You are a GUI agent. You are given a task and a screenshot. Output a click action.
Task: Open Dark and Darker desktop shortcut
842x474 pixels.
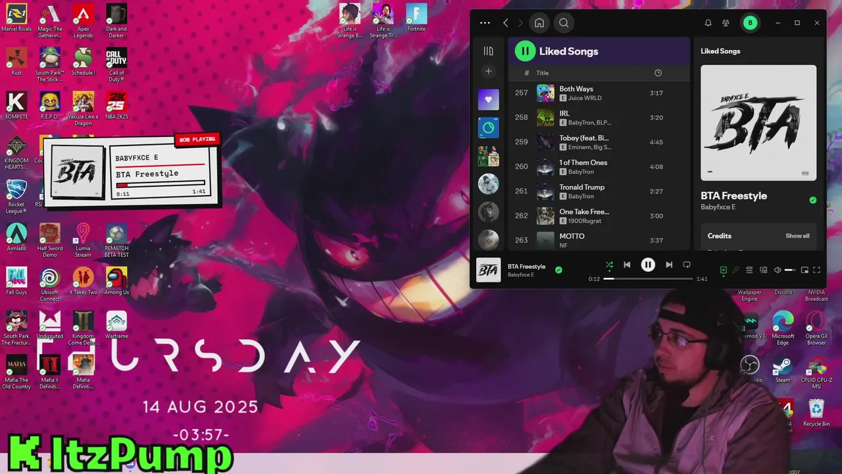(x=116, y=20)
